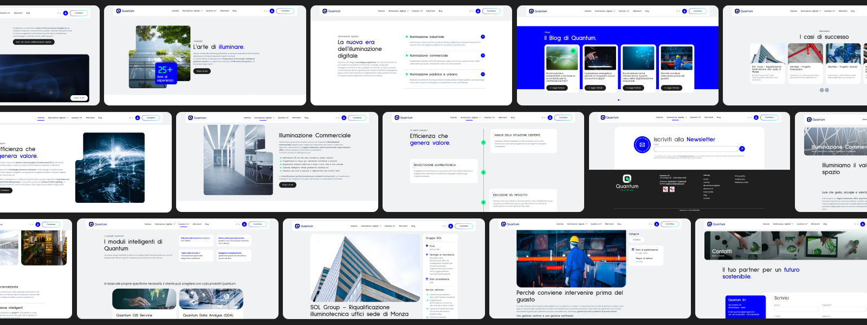Image resolution: width=867 pixels, height=325 pixels.
Task: Expand "Illuminazione digitale" menu on "I casi di successo" page
Action: [x=811, y=11]
